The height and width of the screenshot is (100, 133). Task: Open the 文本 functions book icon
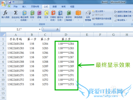tap(46, 13)
